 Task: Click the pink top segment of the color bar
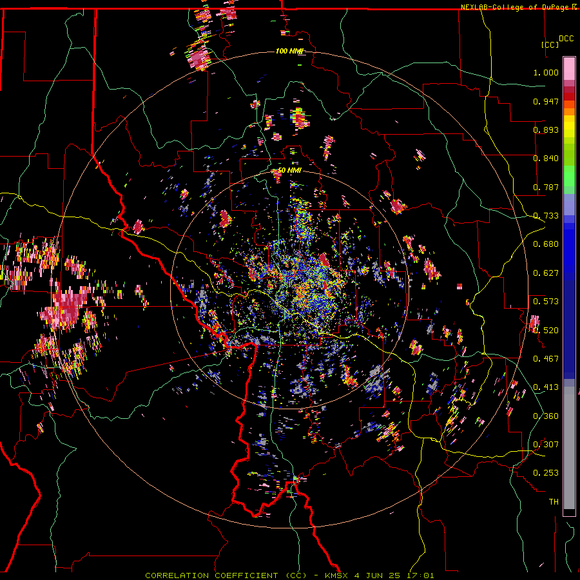[569, 69]
